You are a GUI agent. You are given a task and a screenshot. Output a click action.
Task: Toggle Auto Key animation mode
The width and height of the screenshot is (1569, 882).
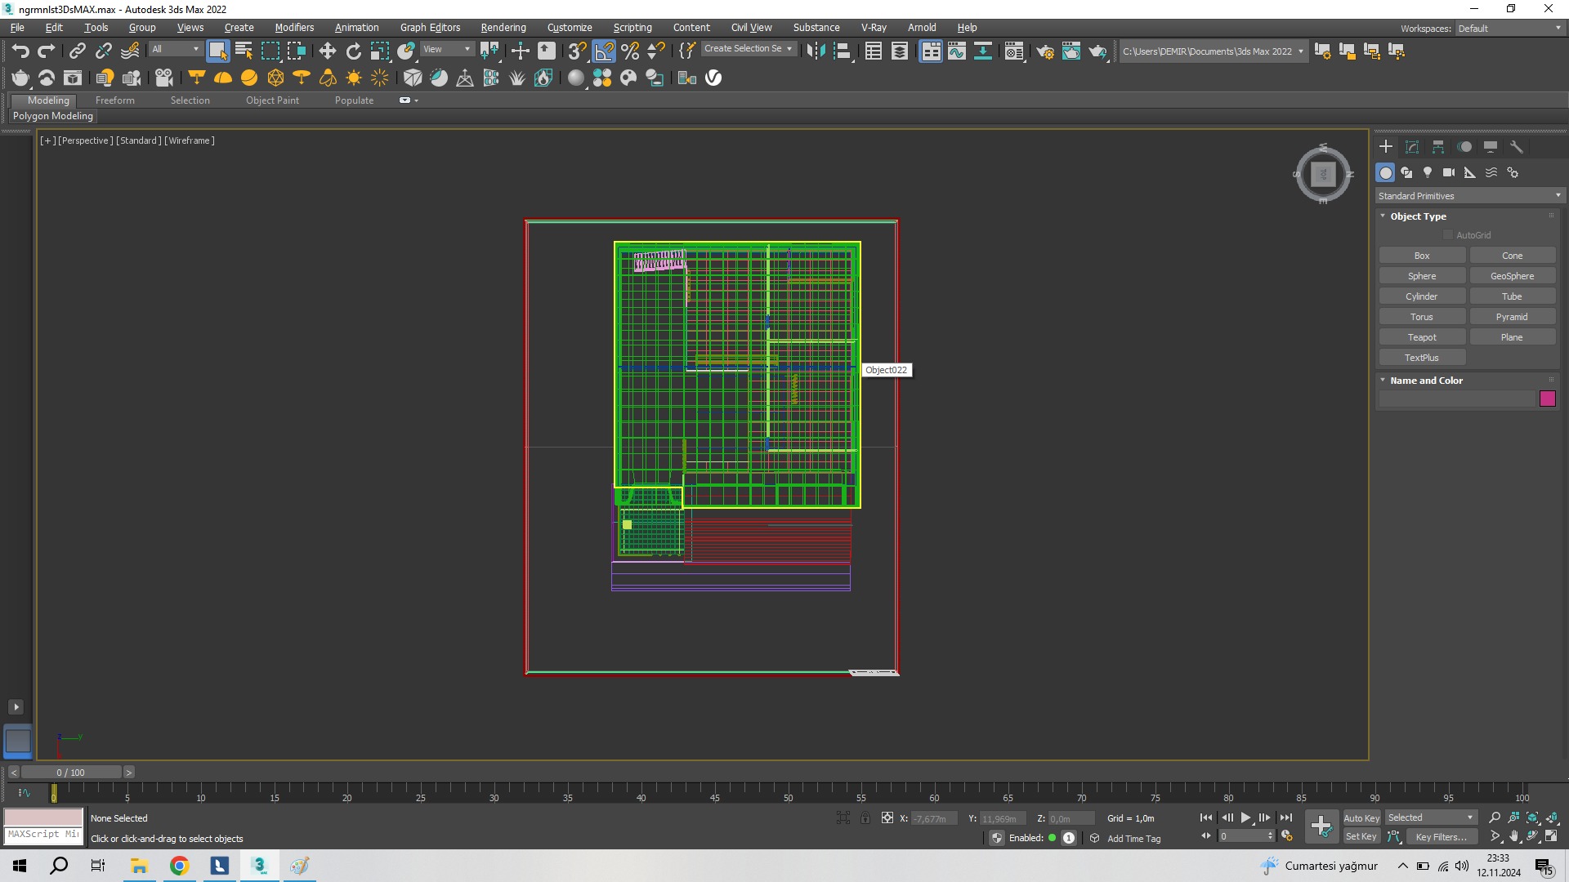pyautogui.click(x=1361, y=817)
